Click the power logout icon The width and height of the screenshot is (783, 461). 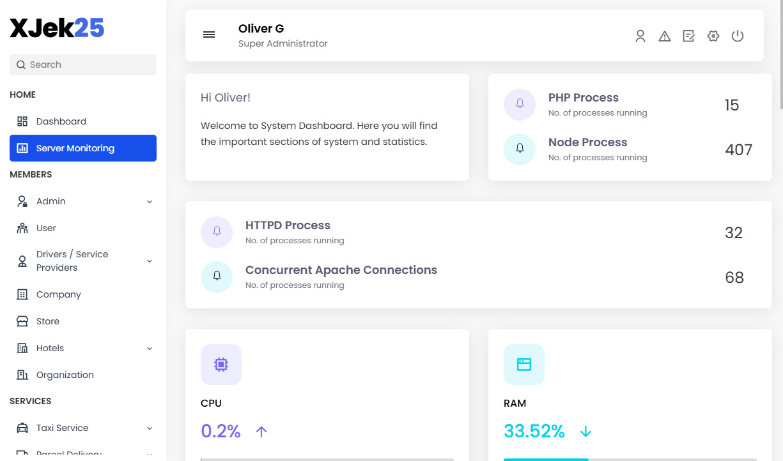point(738,36)
